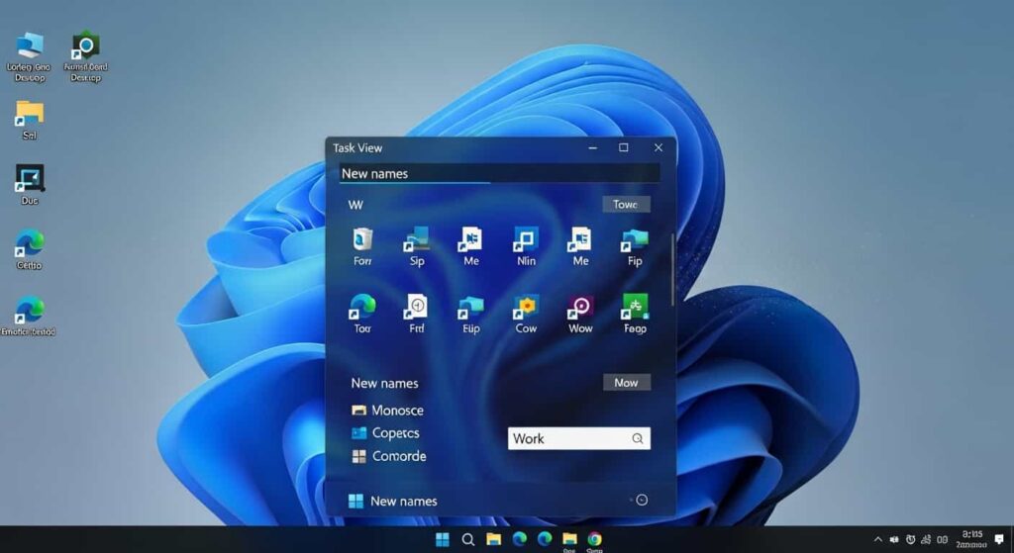Viewport: 1014px width, 553px height.
Task: Click the "Towe" button
Action: tap(626, 205)
